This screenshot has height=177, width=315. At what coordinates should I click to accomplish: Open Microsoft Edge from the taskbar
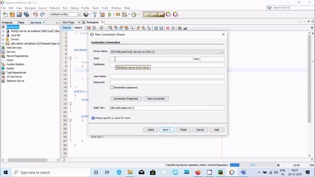pyautogui.click(x=119, y=173)
